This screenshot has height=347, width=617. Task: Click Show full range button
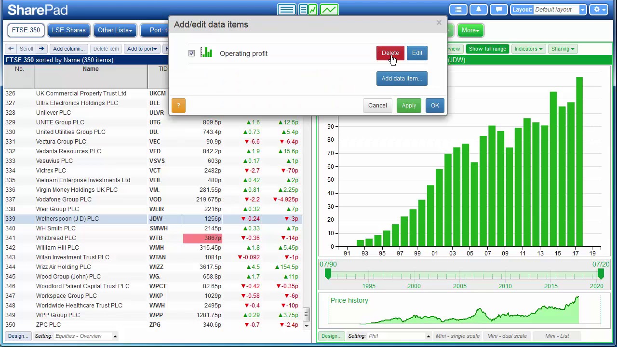pyautogui.click(x=487, y=49)
